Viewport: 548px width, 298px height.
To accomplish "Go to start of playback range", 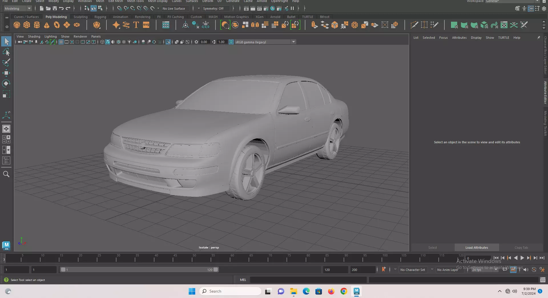I will point(496,258).
